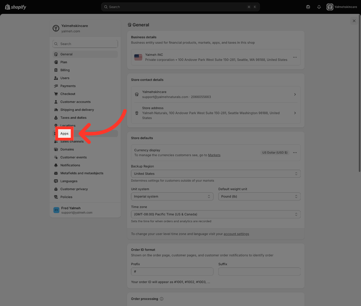Open the Languages settings

tap(85, 181)
